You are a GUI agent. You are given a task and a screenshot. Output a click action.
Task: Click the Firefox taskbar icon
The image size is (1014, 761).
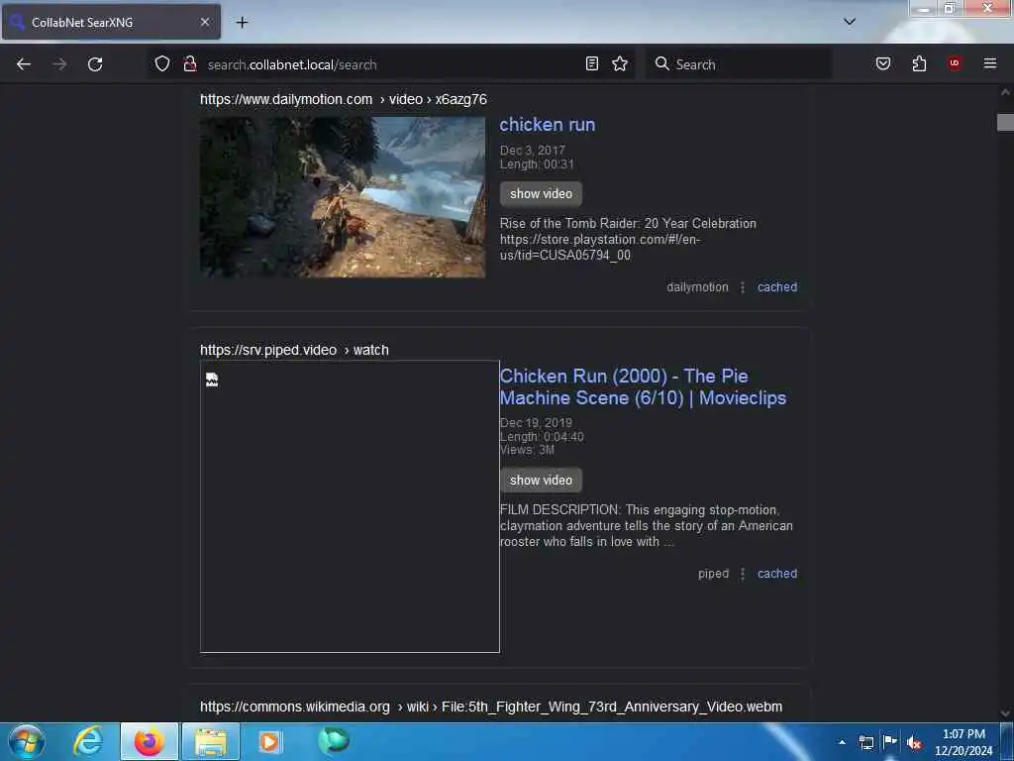150,741
